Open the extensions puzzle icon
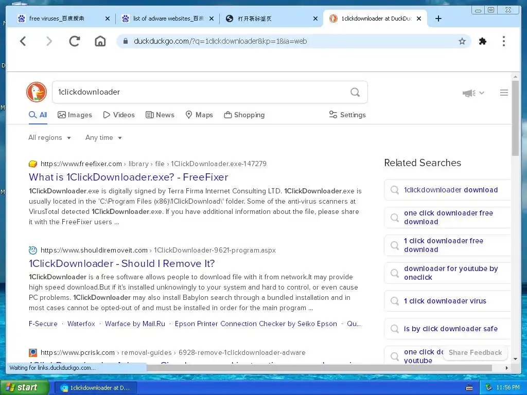The image size is (527, 395). 483,41
